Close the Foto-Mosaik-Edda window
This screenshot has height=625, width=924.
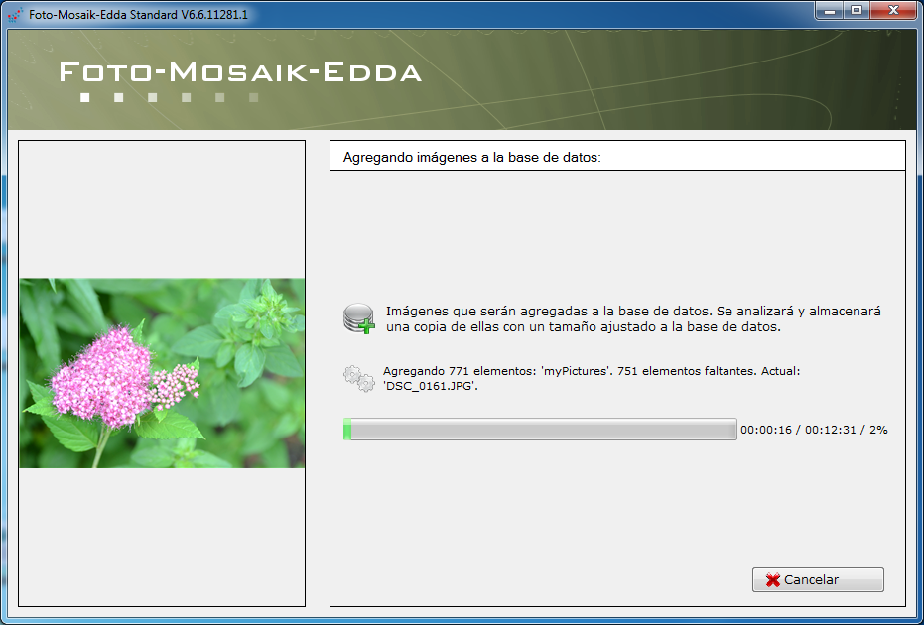pyautogui.click(x=894, y=10)
